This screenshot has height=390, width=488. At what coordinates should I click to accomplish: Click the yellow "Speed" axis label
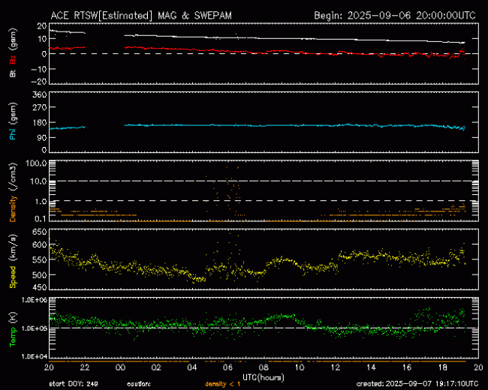13,277
